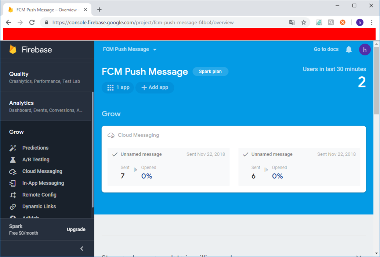
Task: Click the magnifier extension icon
Action: (x=331, y=22)
